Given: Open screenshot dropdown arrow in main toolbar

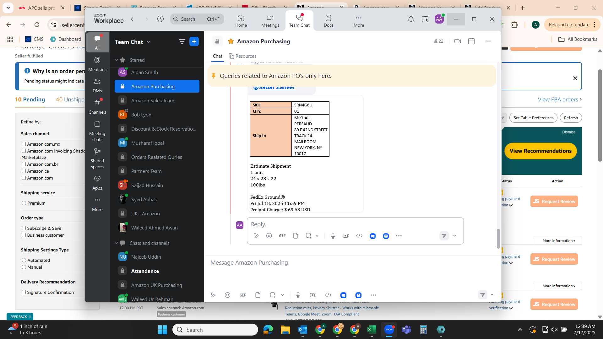Looking at the screenshot, I should click(282, 295).
